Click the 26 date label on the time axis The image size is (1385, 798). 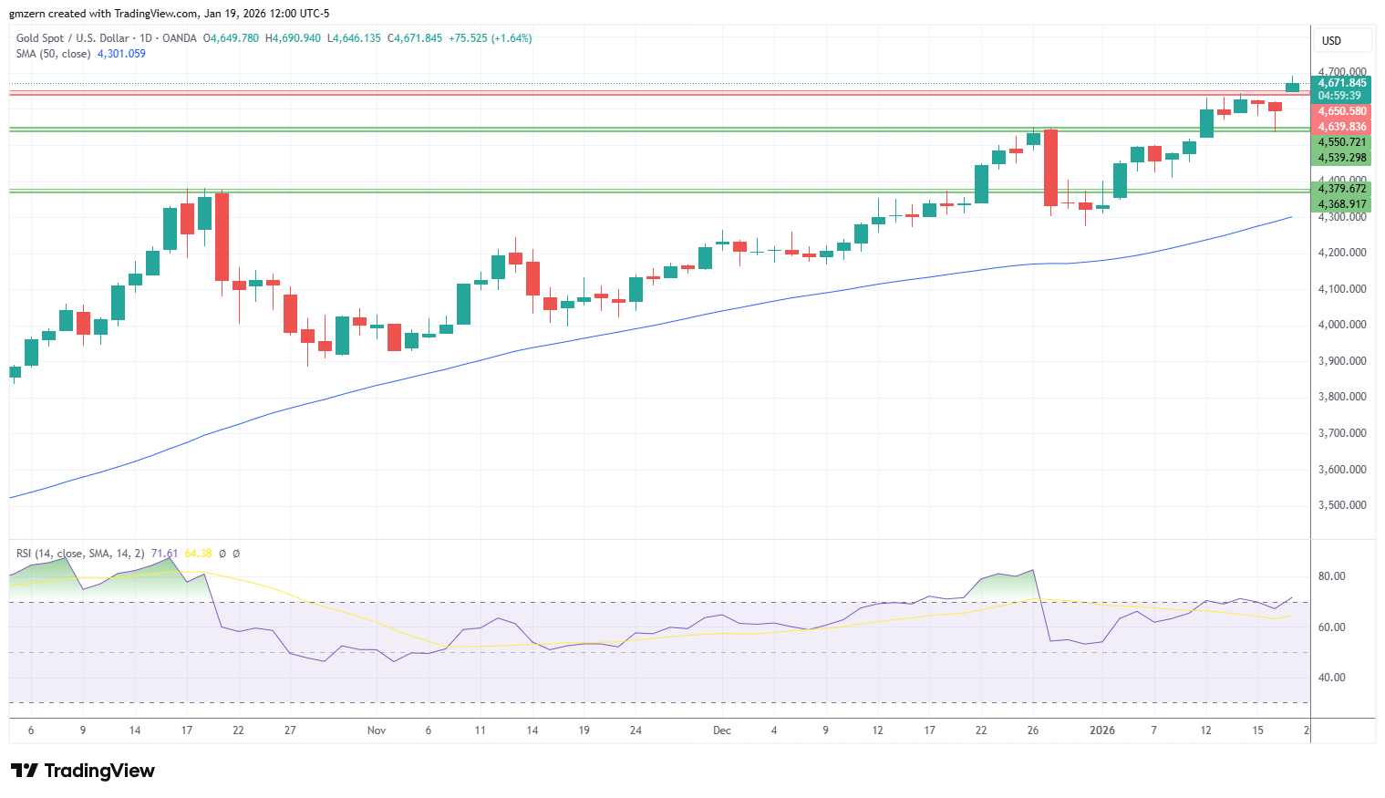click(x=1033, y=731)
